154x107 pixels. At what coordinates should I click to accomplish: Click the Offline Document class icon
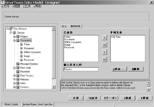coord(21,52)
